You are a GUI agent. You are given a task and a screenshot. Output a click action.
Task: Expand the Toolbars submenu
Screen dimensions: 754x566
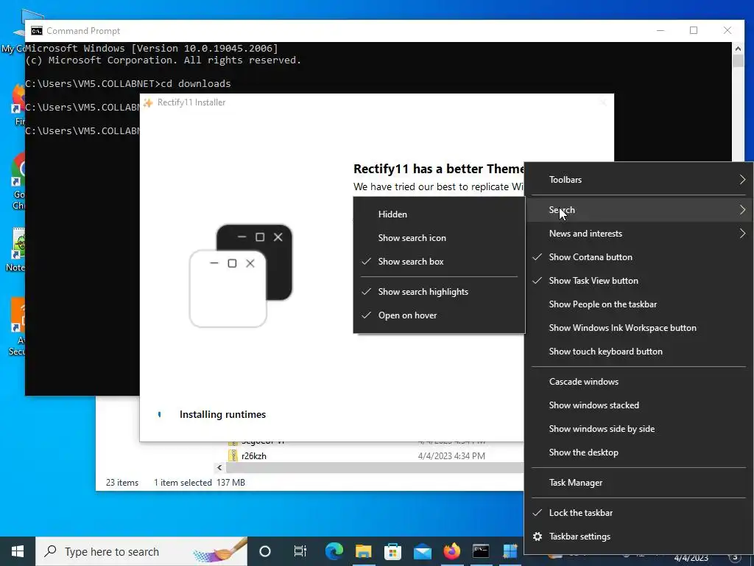(x=640, y=180)
